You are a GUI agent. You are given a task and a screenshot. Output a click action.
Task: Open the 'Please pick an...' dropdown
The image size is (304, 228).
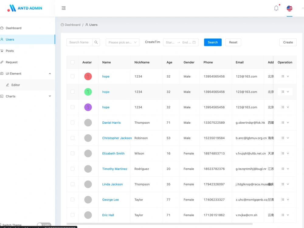pos(123,42)
